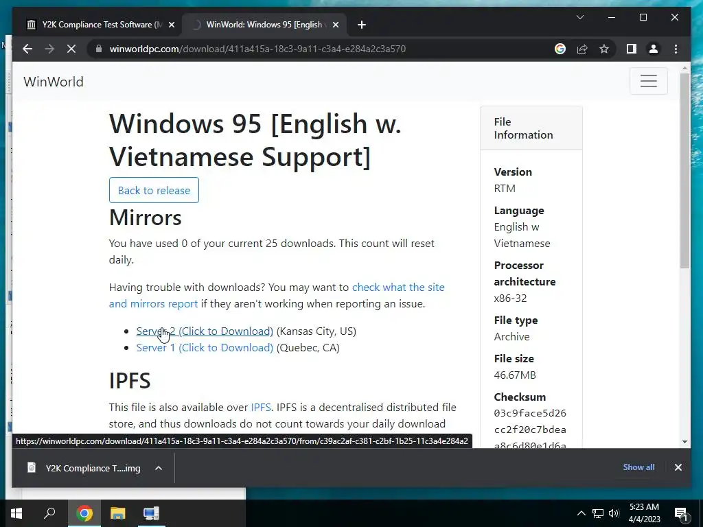703x527 pixels.
Task: Bookmark this page with the star
Action: pyautogui.click(x=604, y=49)
